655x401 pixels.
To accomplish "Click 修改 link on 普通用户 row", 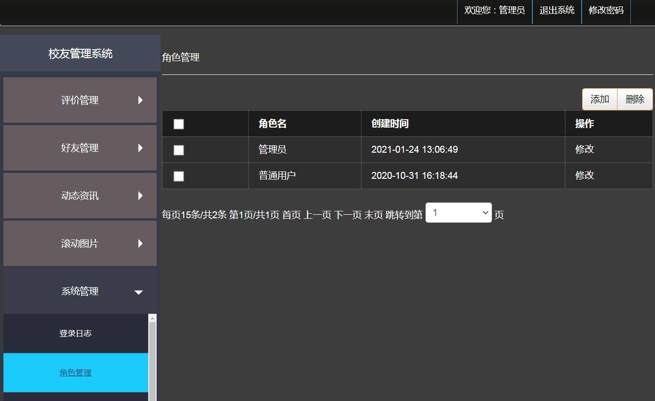I will 584,176.
